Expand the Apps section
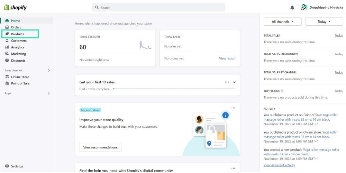This screenshot has width=346, height=173. click(49, 93)
